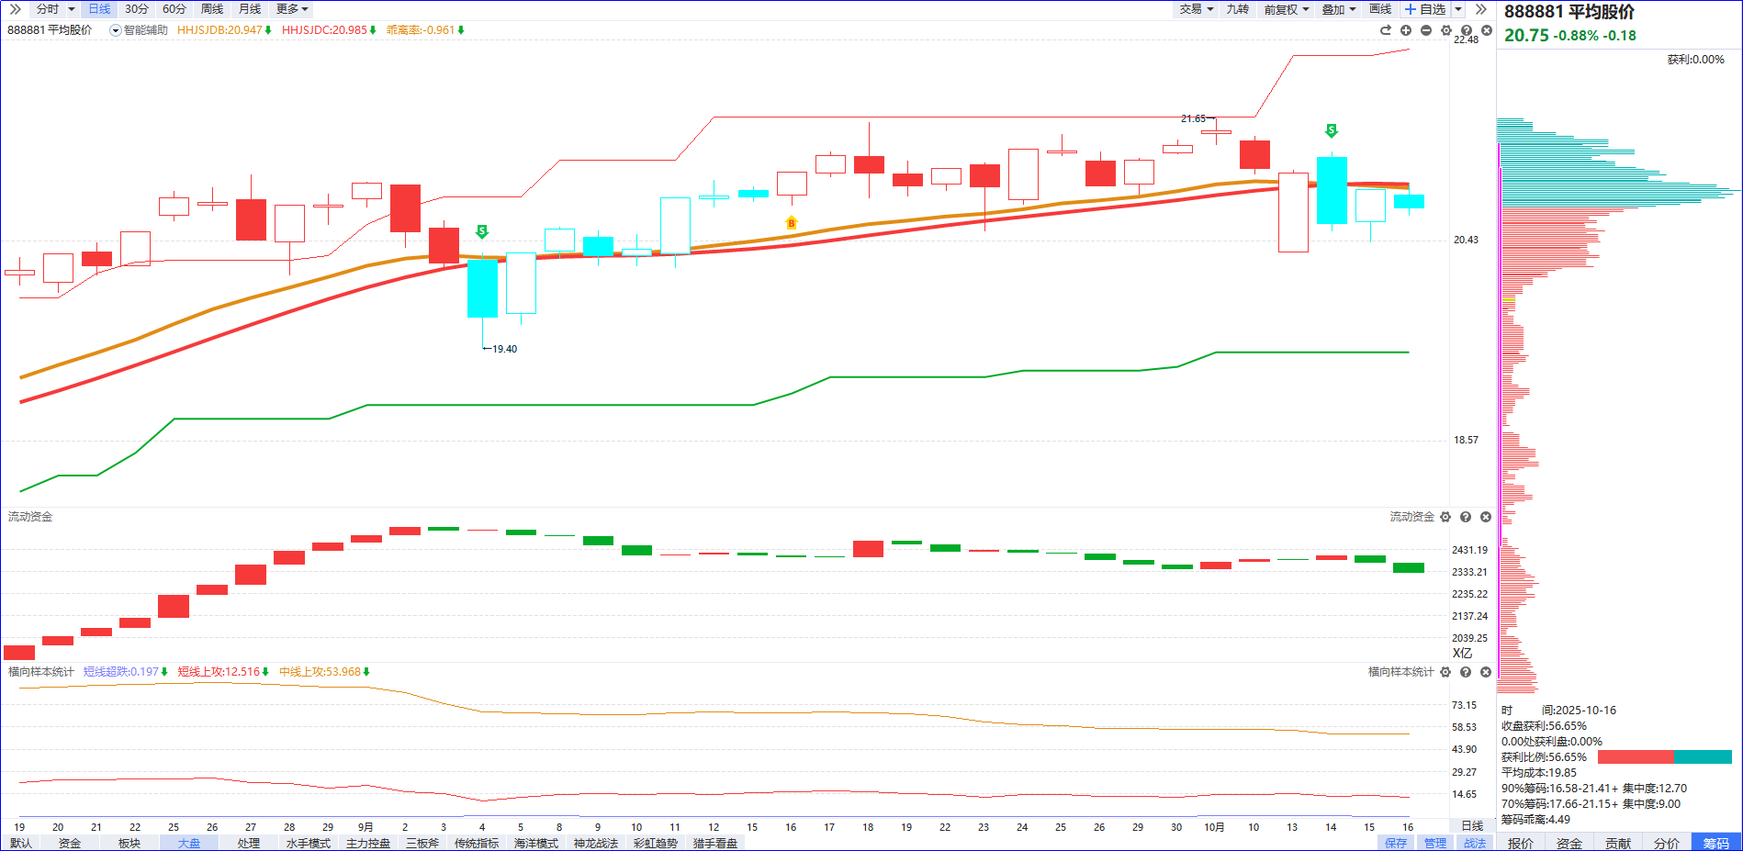
Task: Collapse left panel with double-chevron icon
Action: pyautogui.click(x=15, y=9)
